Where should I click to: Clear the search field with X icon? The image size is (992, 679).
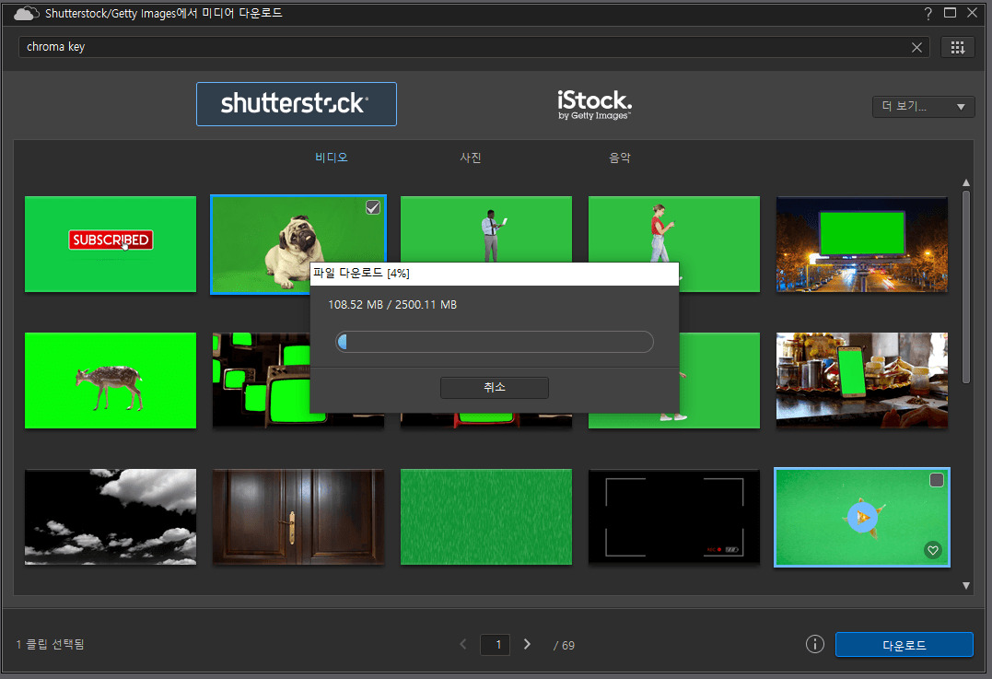916,47
